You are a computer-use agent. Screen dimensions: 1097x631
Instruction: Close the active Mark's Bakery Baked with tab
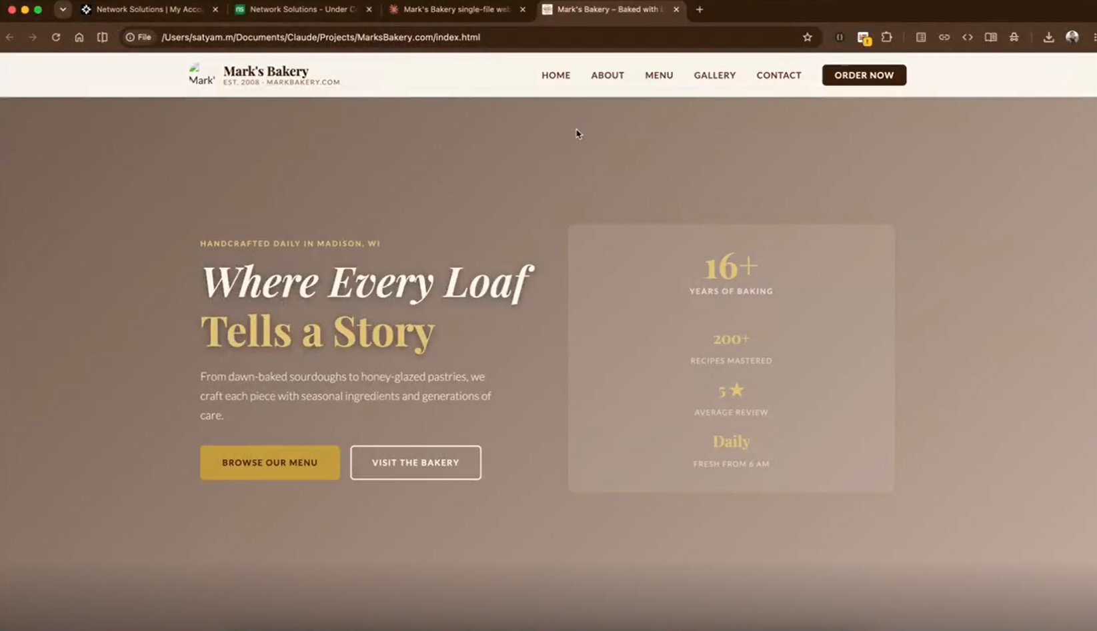pos(676,9)
